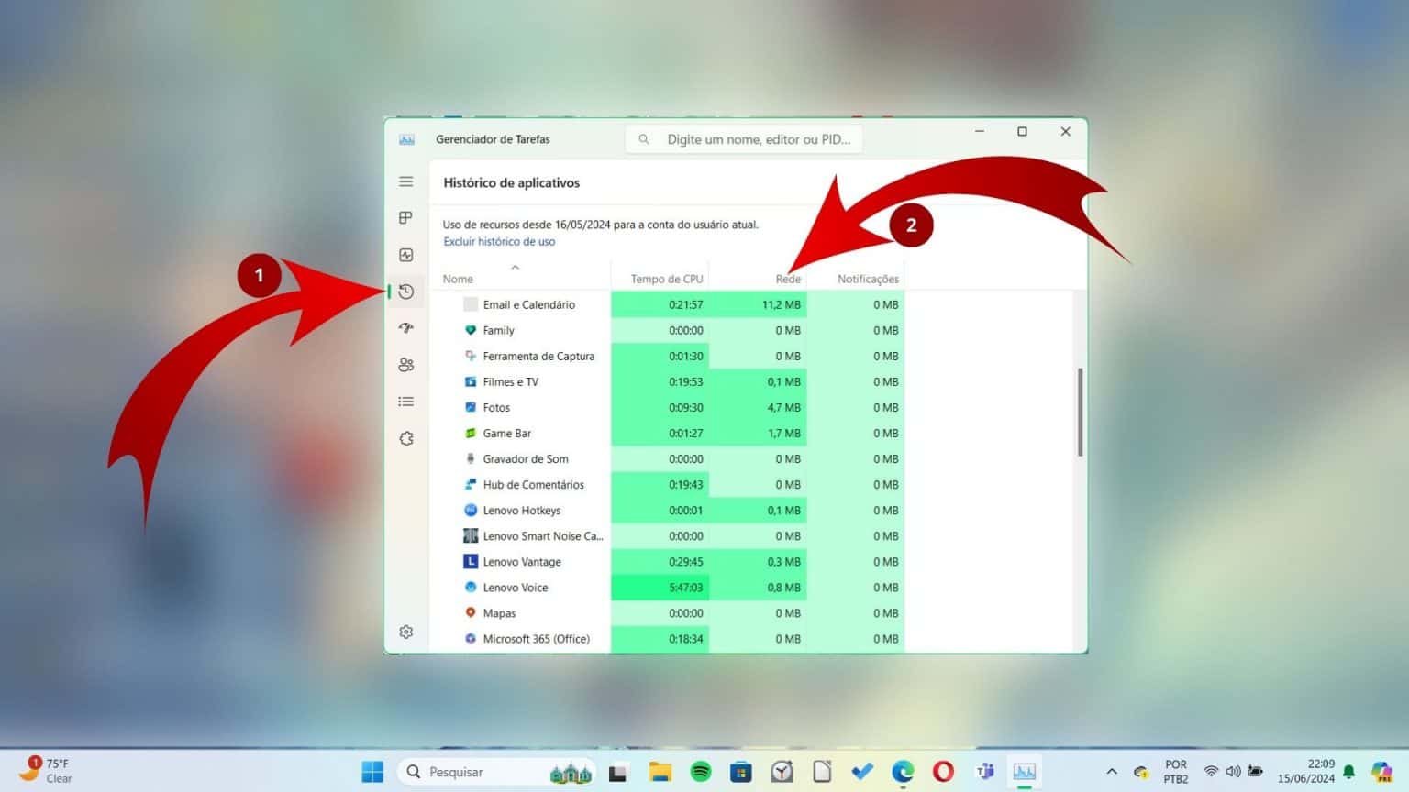The image size is (1409, 792).
Task: Click the Lenovo Vantage app icon
Action: pyautogui.click(x=471, y=561)
